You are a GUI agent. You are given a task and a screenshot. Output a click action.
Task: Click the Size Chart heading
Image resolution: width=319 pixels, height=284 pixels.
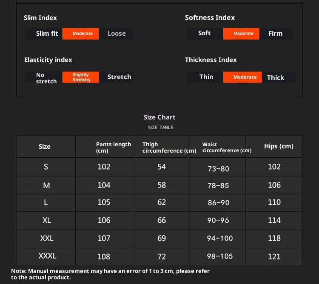click(159, 117)
